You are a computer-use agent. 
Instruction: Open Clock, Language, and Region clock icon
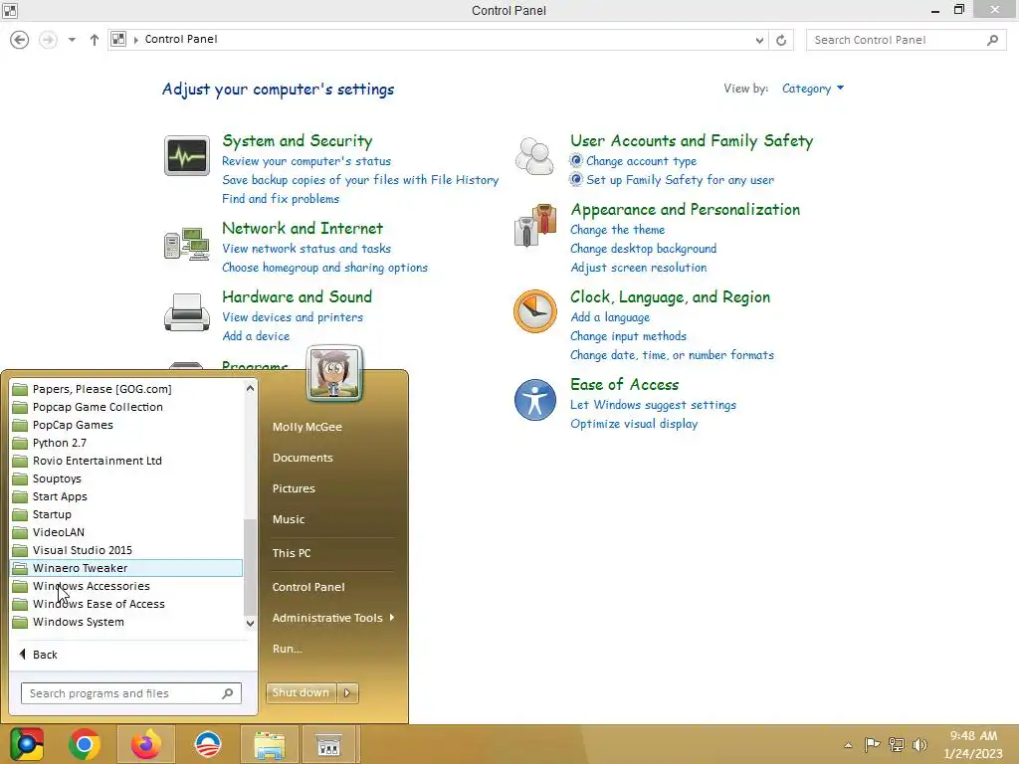coord(534,311)
